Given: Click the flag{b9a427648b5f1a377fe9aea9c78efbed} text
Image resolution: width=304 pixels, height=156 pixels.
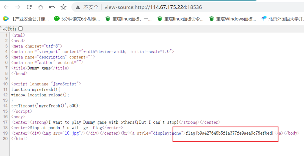Looking at the screenshot, I should [230, 133].
